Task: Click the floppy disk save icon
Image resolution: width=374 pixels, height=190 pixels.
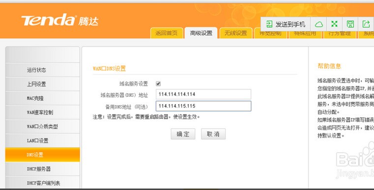Action: [350, 24]
